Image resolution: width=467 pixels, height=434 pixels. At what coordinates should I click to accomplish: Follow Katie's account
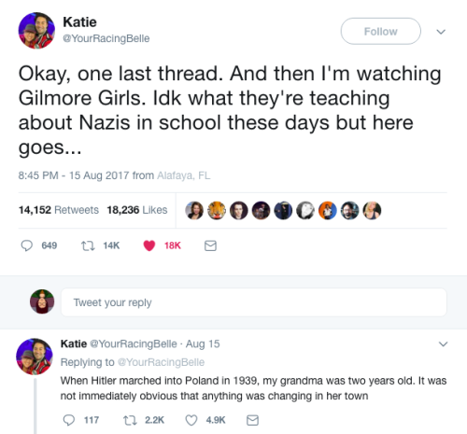381,31
